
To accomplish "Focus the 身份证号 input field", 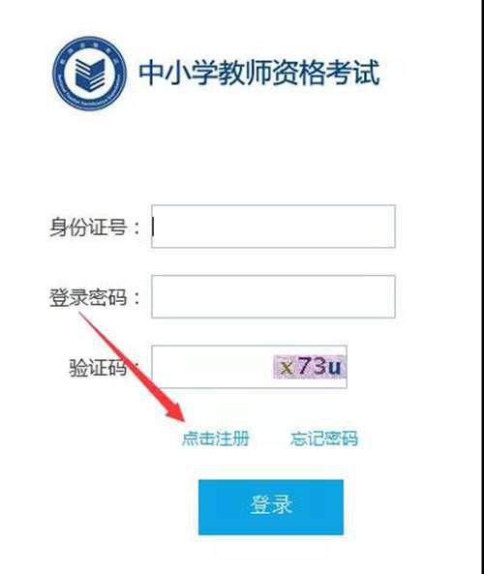I will point(273,227).
